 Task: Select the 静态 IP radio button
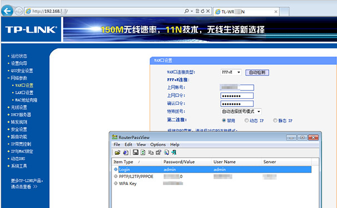pyautogui.click(x=275, y=120)
